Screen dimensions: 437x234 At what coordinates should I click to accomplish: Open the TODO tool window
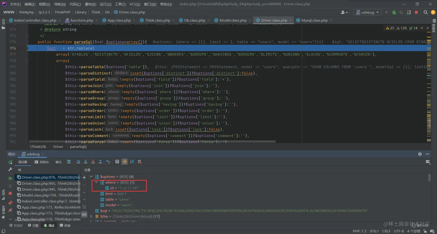[x=16, y=226]
